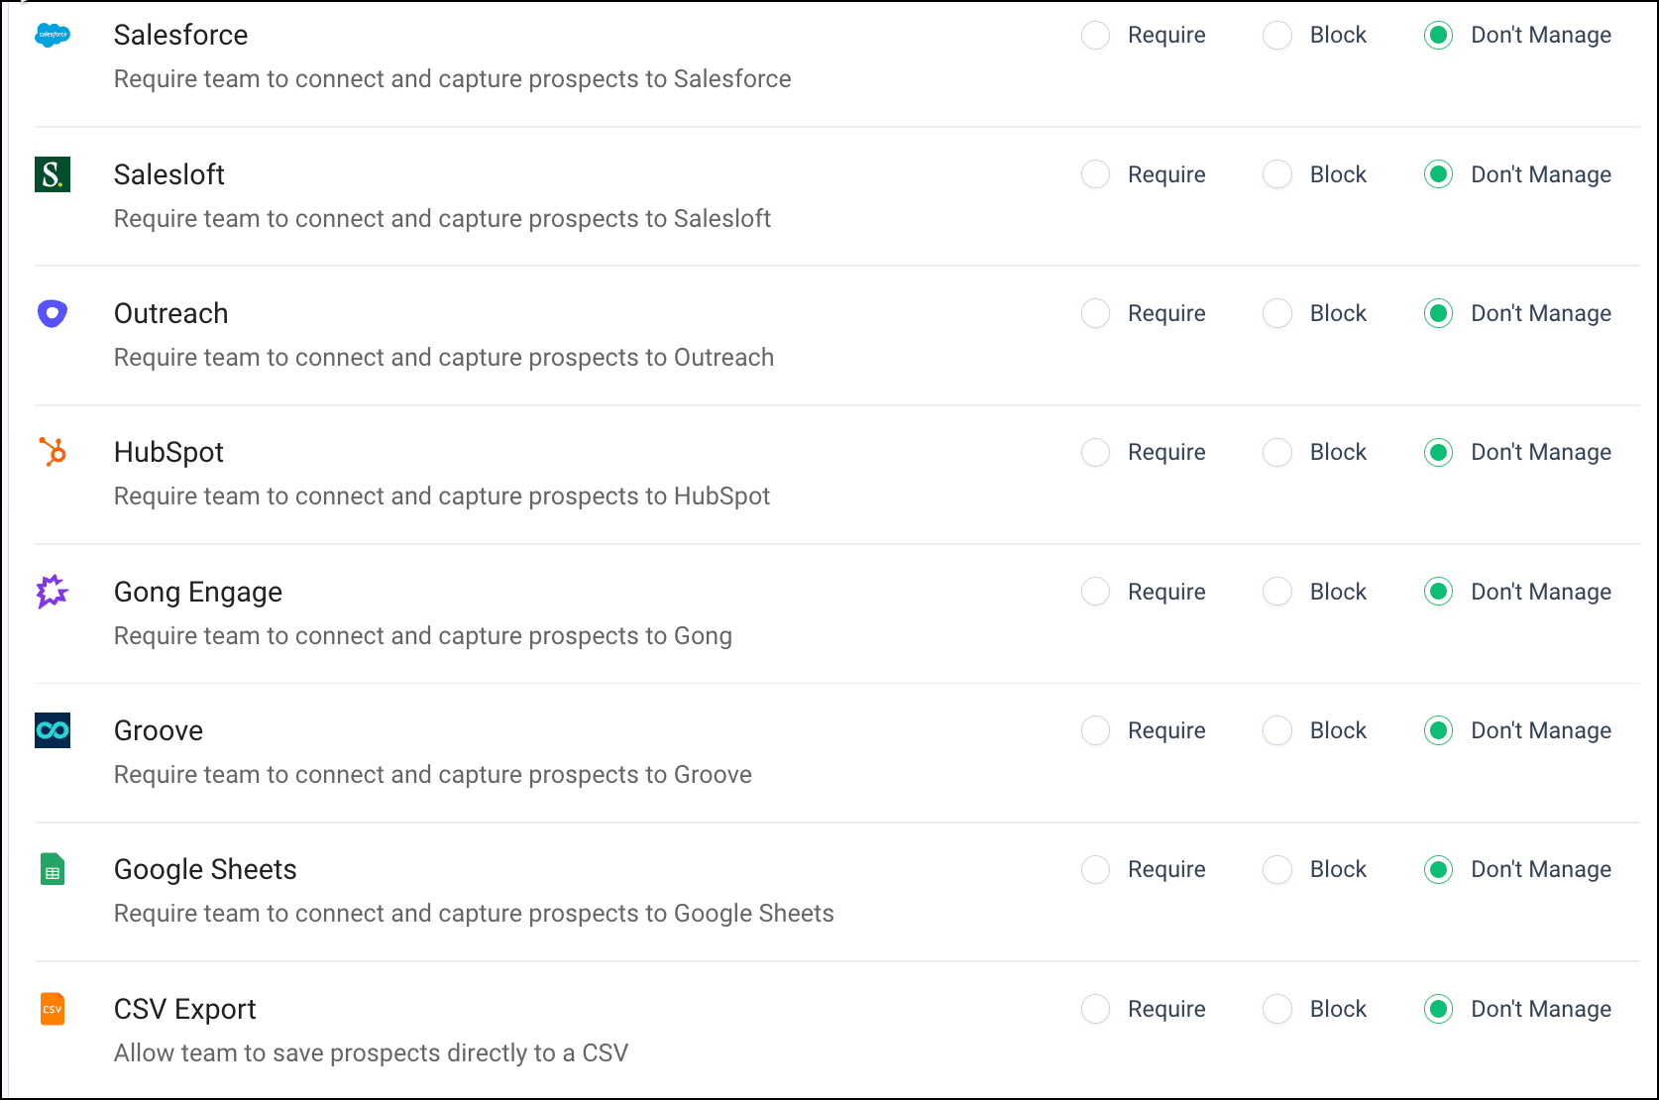Click the Google Sheets green icon
The image size is (1659, 1100).
[53, 869]
